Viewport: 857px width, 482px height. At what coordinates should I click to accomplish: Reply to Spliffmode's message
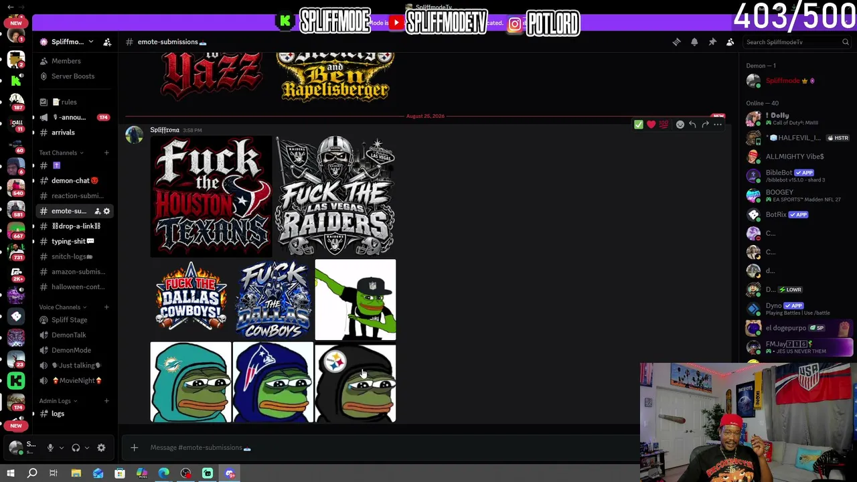tap(693, 125)
